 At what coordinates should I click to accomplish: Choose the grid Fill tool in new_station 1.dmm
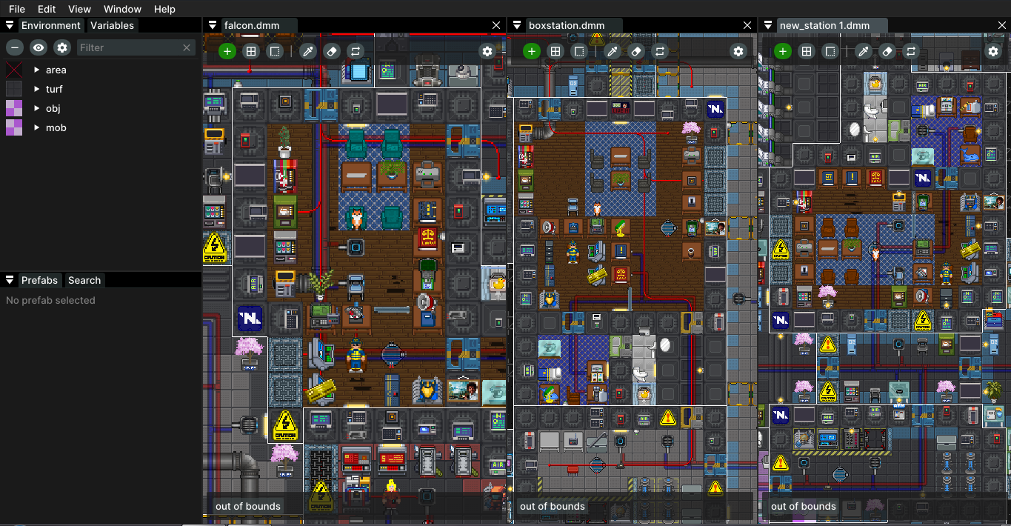pos(807,51)
